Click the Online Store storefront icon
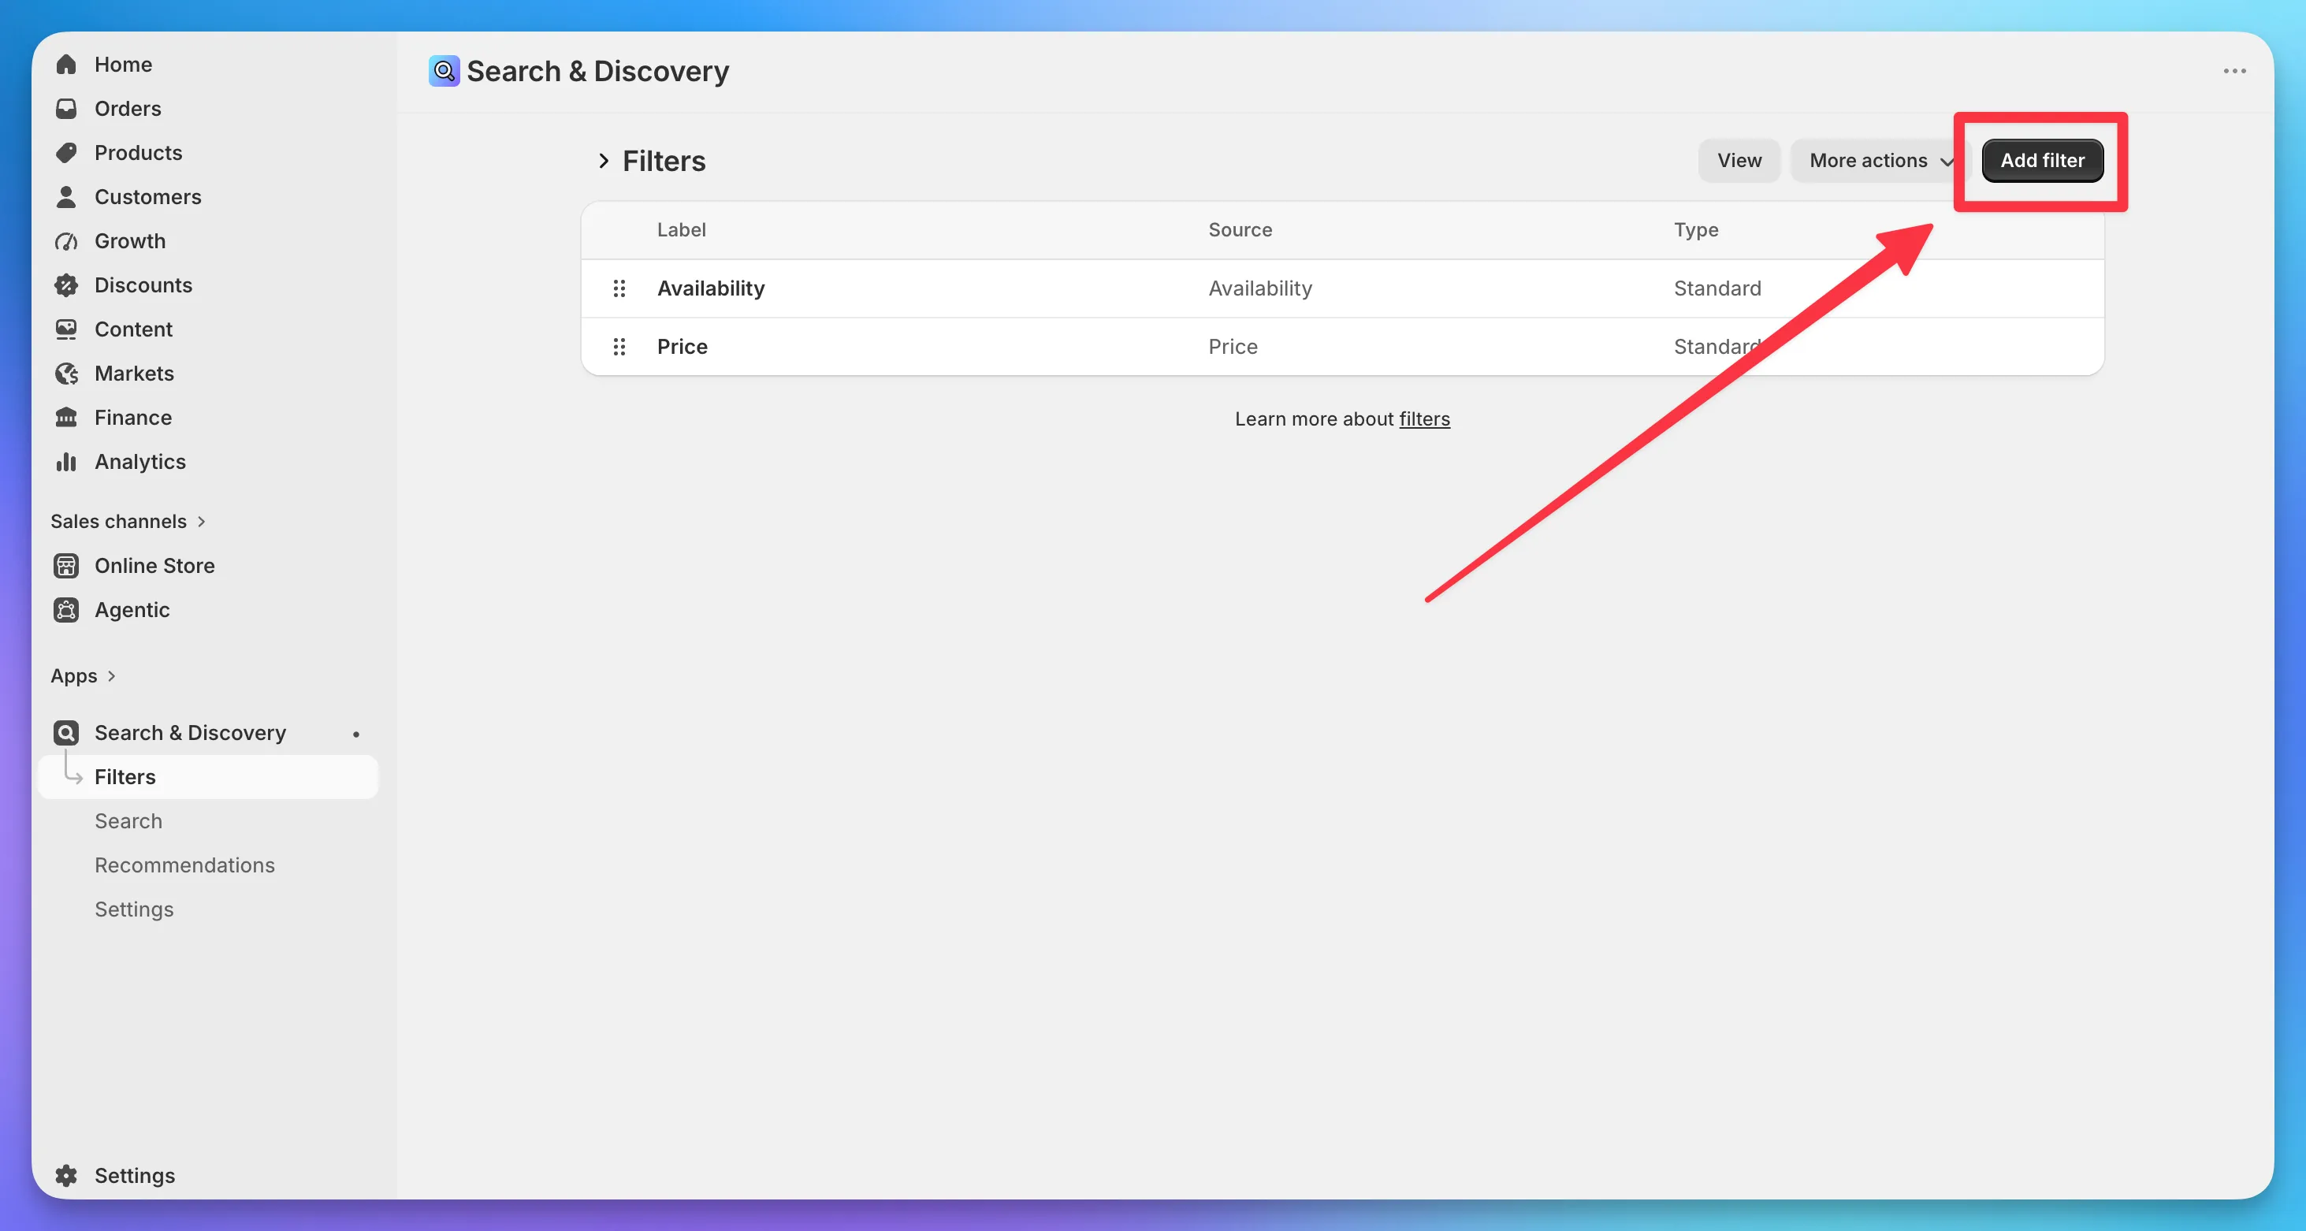 click(x=66, y=566)
